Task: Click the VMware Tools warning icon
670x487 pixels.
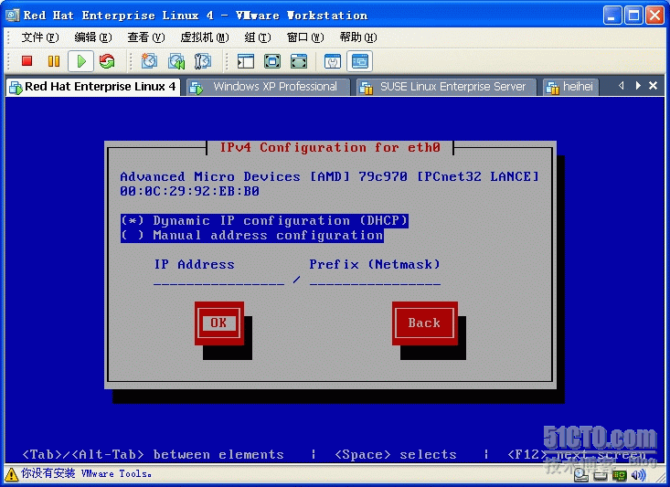Action: coord(11,474)
